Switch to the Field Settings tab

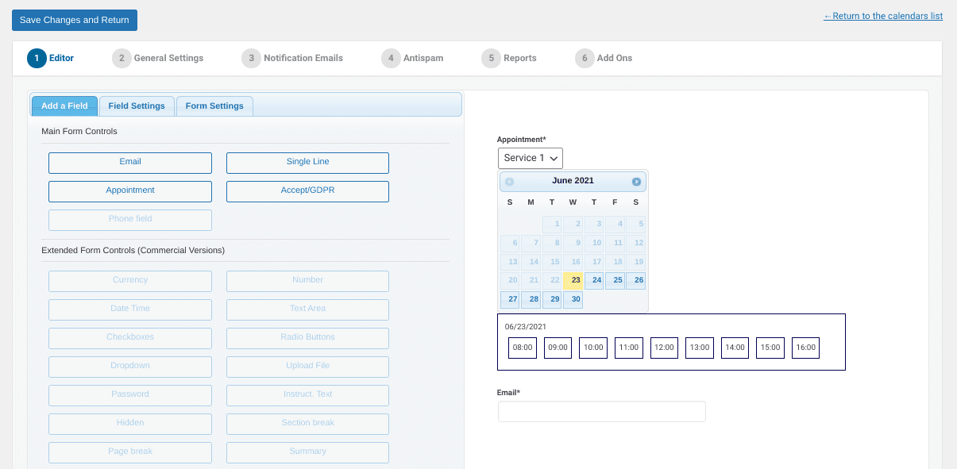point(137,106)
